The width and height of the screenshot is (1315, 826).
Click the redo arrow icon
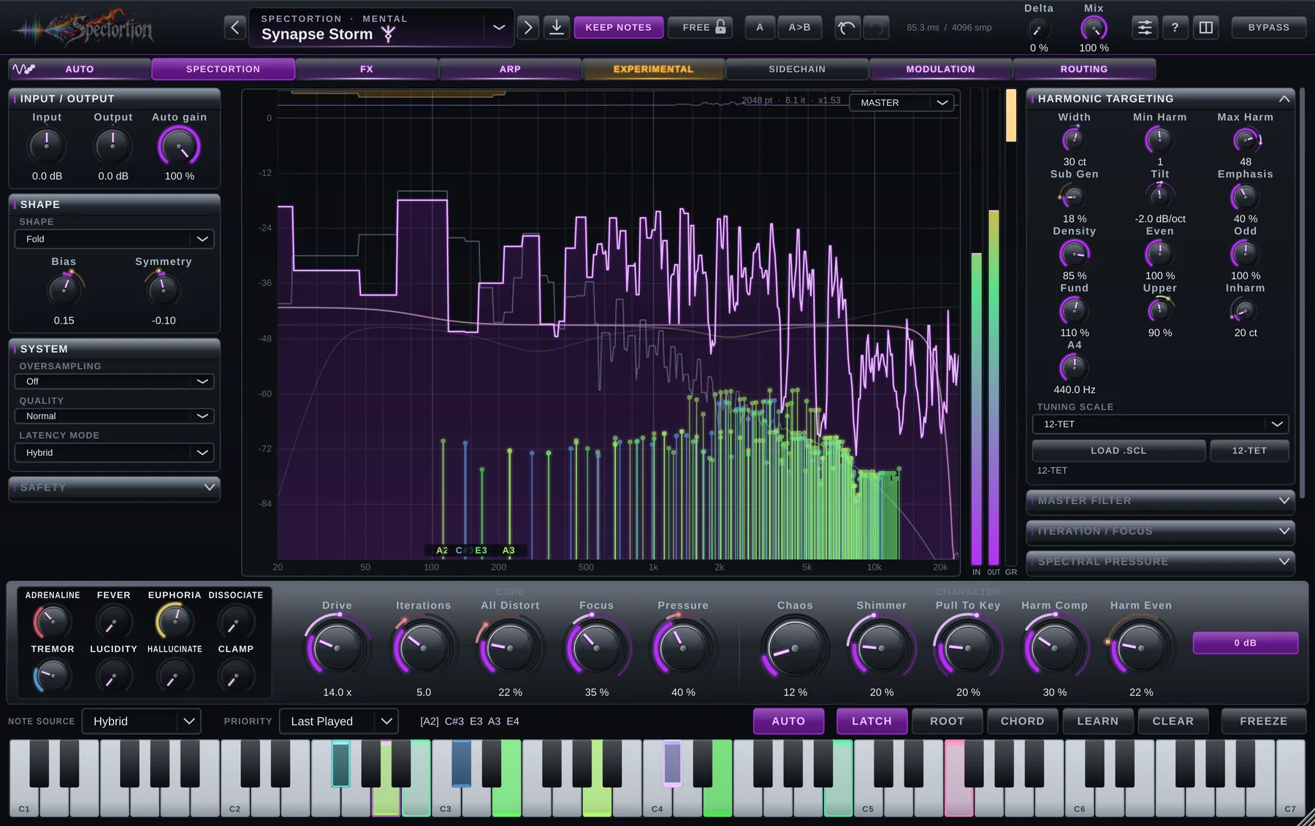pos(876,28)
